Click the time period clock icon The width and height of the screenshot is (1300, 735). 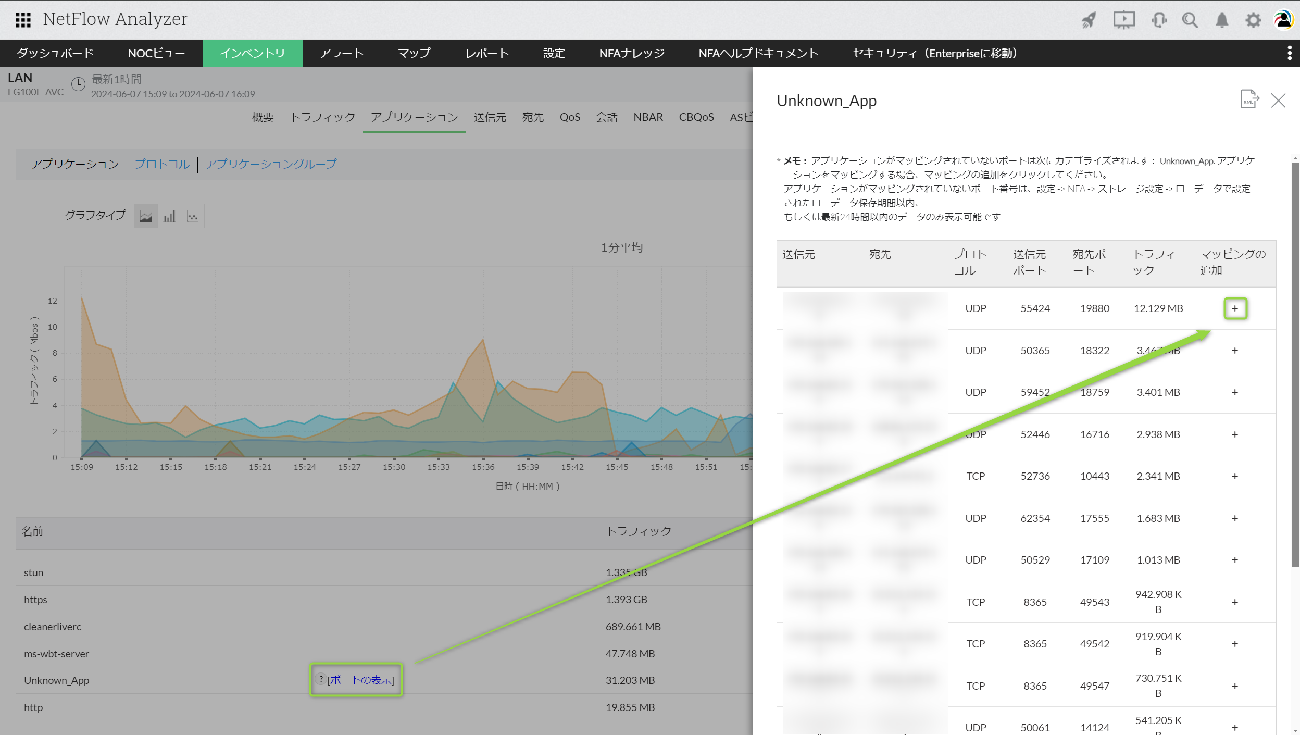coord(78,84)
